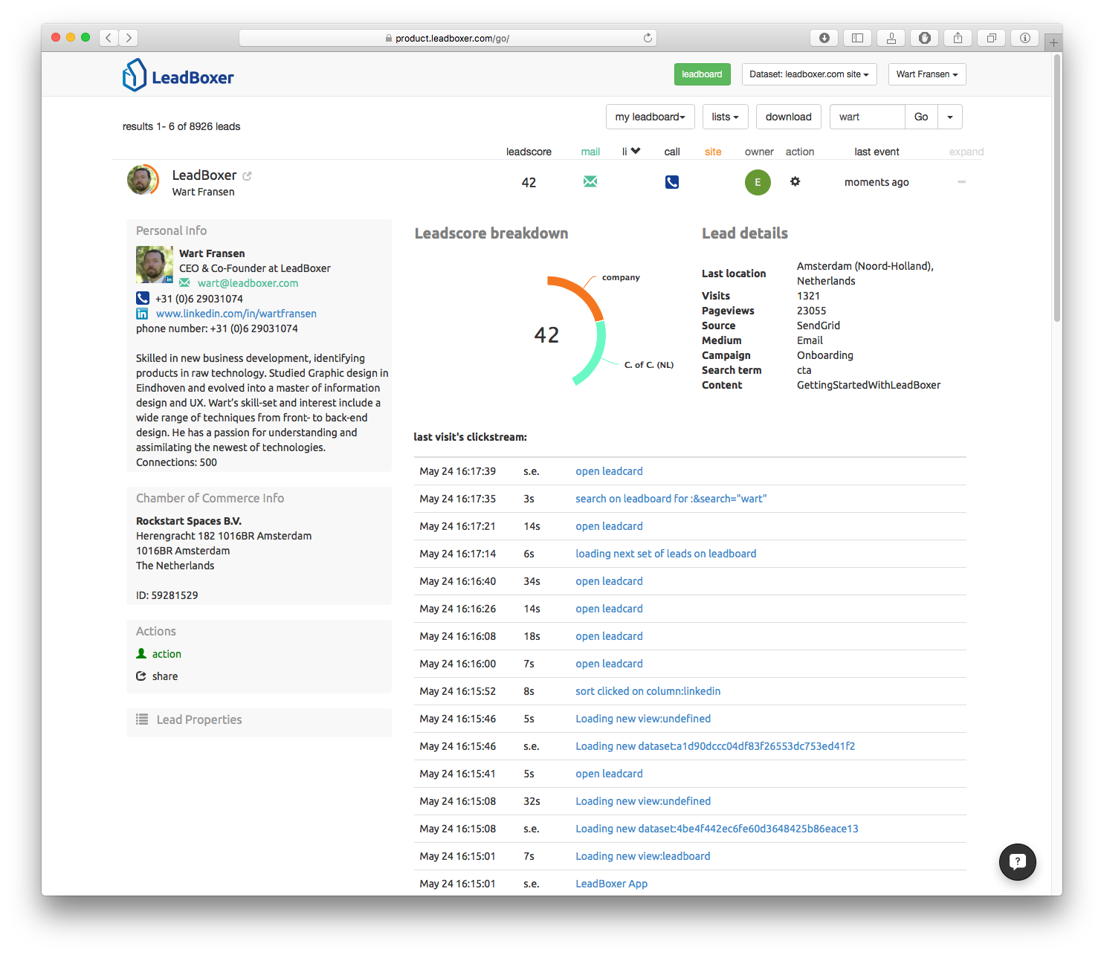
Task: Open www.linkedin.com/in/wartfransen link
Action: [236, 314]
